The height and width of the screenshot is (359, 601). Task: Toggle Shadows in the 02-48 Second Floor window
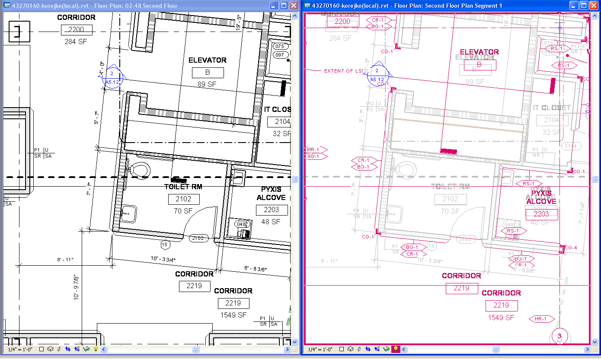[x=59, y=349]
